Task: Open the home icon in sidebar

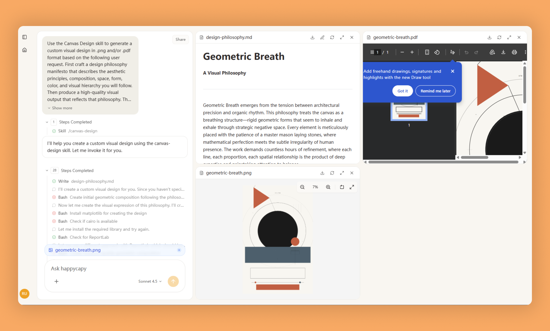Action: [25, 50]
